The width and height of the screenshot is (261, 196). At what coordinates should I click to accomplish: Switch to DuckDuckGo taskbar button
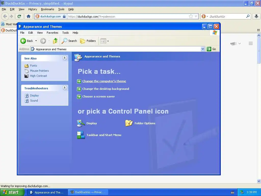pos(88,192)
